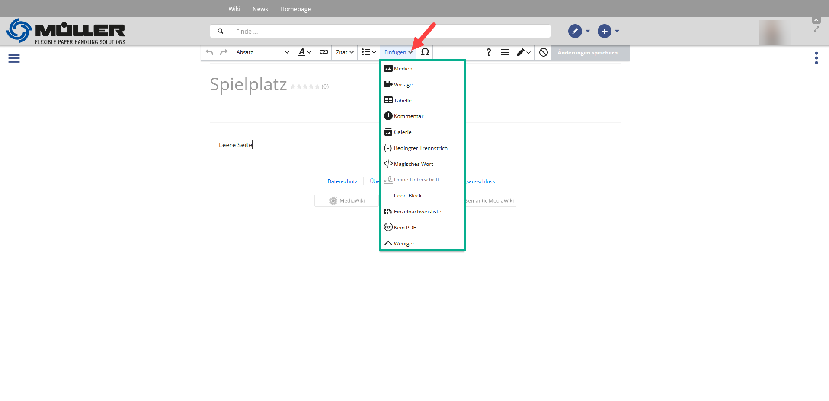829x401 pixels.
Task: Insert a link with the chain icon
Action: coord(323,52)
